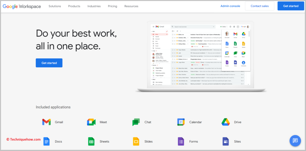Open the Solutions menu
Image resolution: width=306 pixels, height=151 pixels.
[55, 6]
